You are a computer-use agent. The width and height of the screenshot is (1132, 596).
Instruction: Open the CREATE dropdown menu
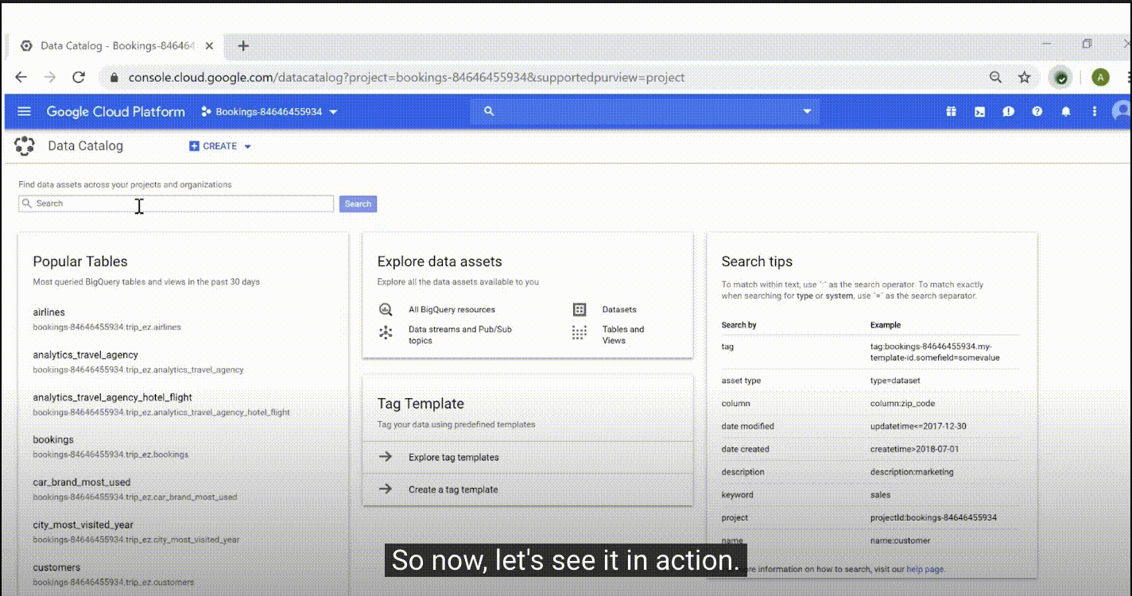pos(220,146)
